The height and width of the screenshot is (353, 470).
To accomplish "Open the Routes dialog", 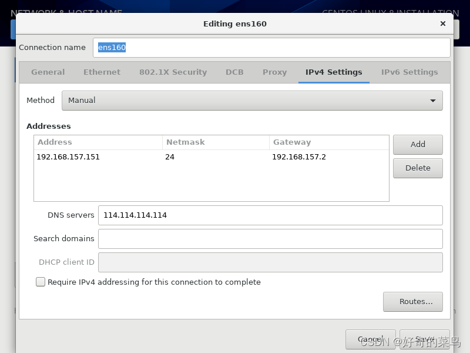I will pos(413,301).
